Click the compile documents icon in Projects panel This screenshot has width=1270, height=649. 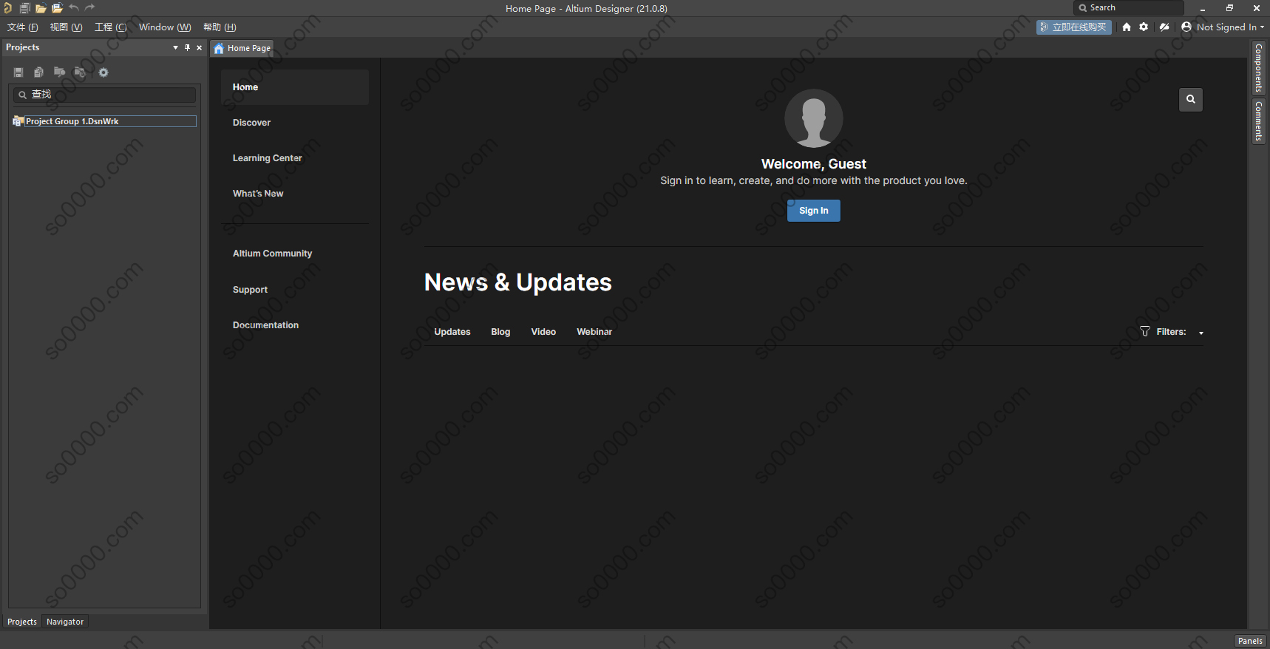38,72
